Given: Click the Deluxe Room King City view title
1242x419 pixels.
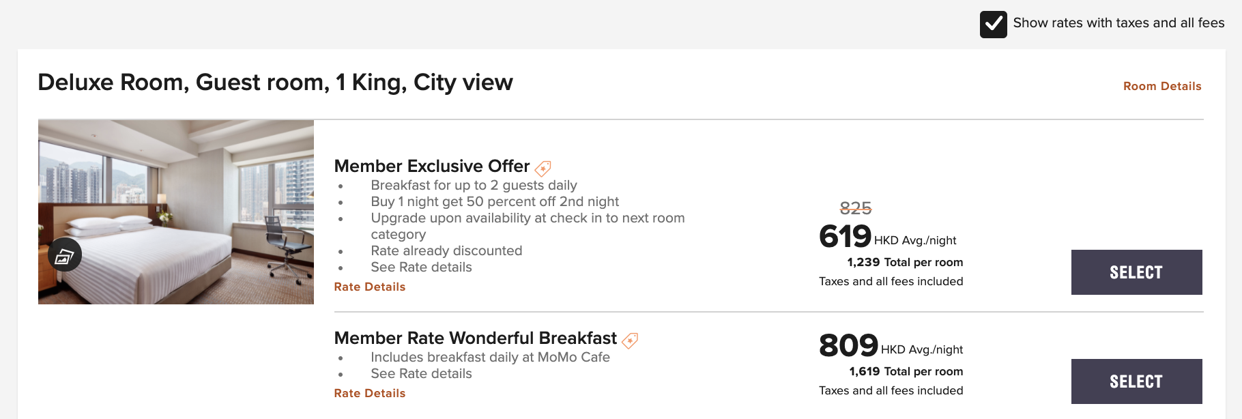Looking at the screenshot, I should pos(275,83).
